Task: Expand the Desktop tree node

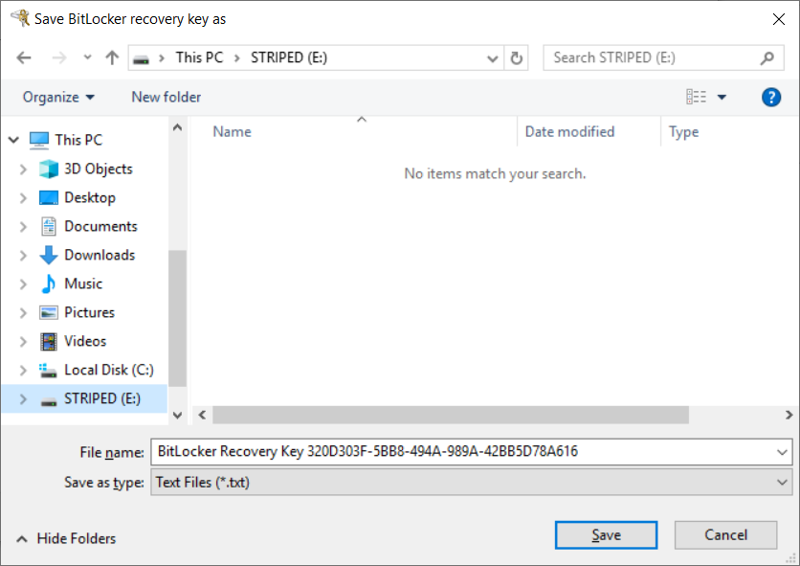Action: (23, 197)
